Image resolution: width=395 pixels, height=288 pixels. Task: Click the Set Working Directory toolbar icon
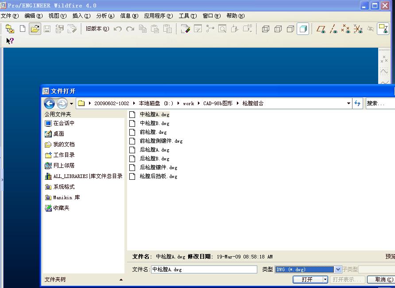pos(10,29)
